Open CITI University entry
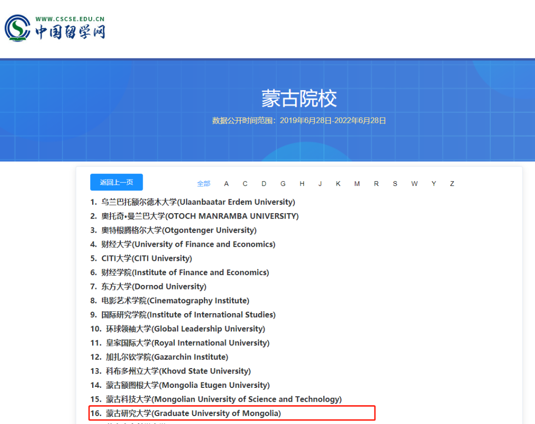The image size is (535, 424). click(x=141, y=258)
